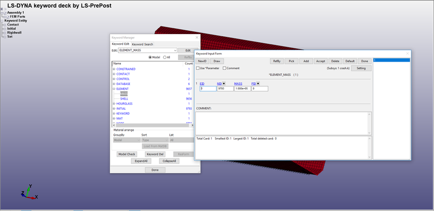This screenshot has width=434, height=211.
Task: Click Done in Keyword Input Form
Action: [365, 61]
